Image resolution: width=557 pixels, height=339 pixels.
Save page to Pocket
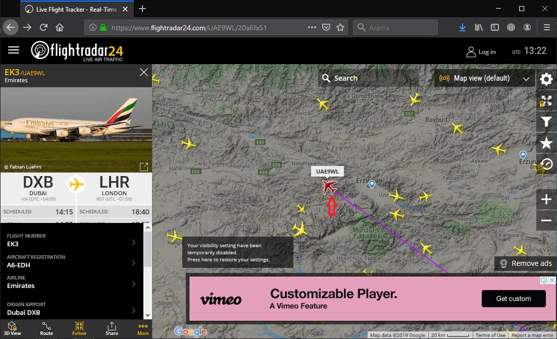(326, 27)
